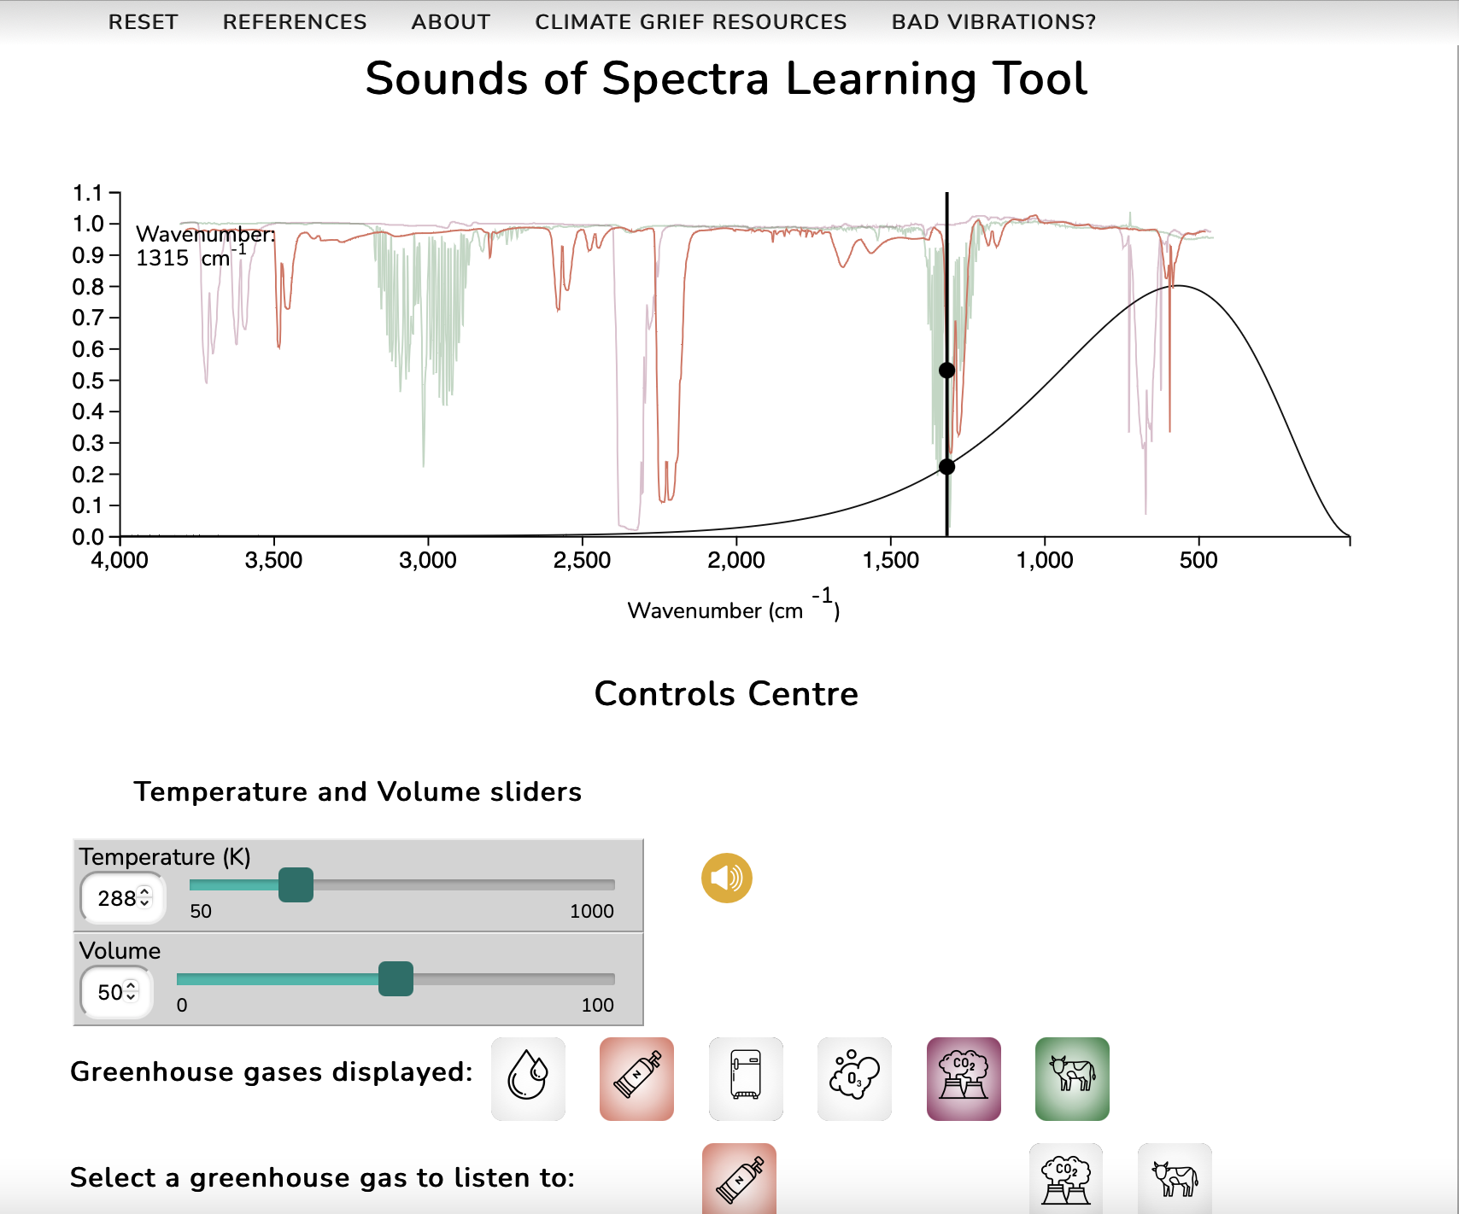Open the Bad Vibrations? link
This screenshot has width=1459, height=1214.
coord(993,22)
